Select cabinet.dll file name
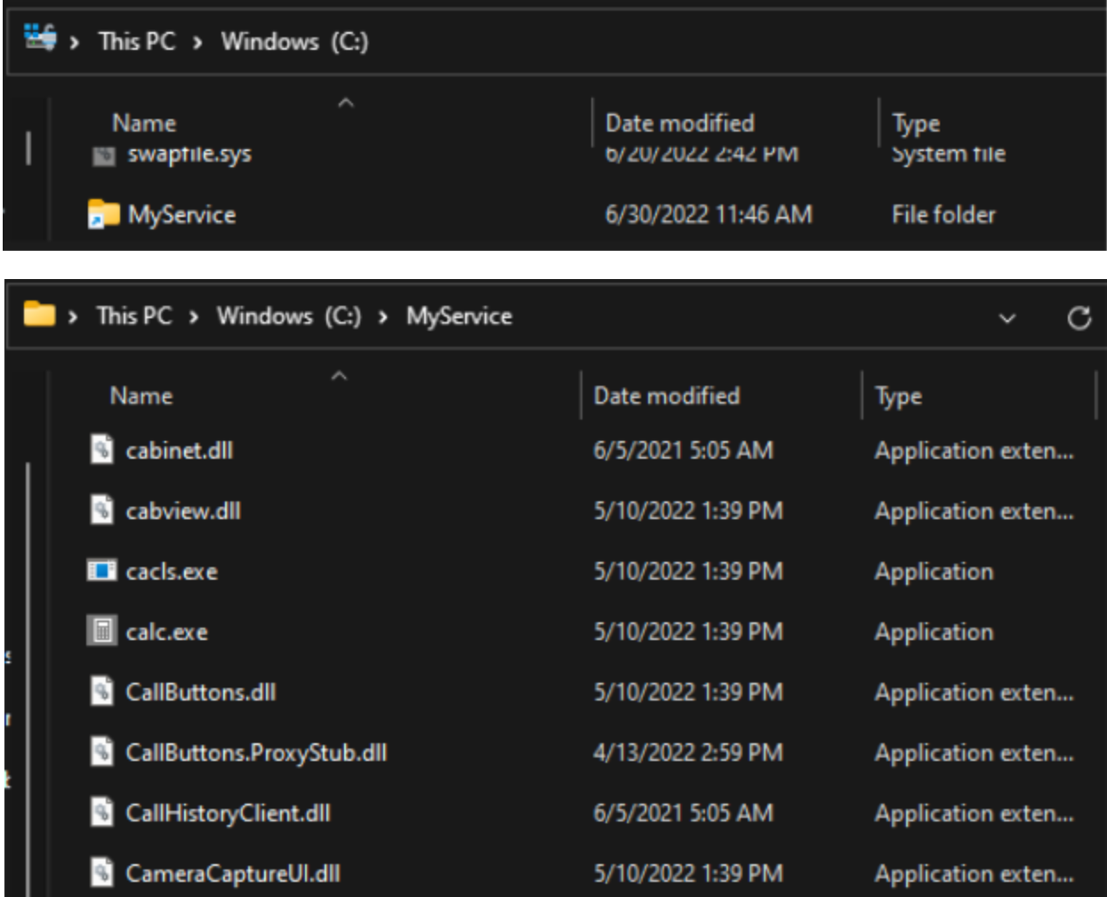Image resolution: width=1107 pixels, height=897 pixels. (x=179, y=450)
